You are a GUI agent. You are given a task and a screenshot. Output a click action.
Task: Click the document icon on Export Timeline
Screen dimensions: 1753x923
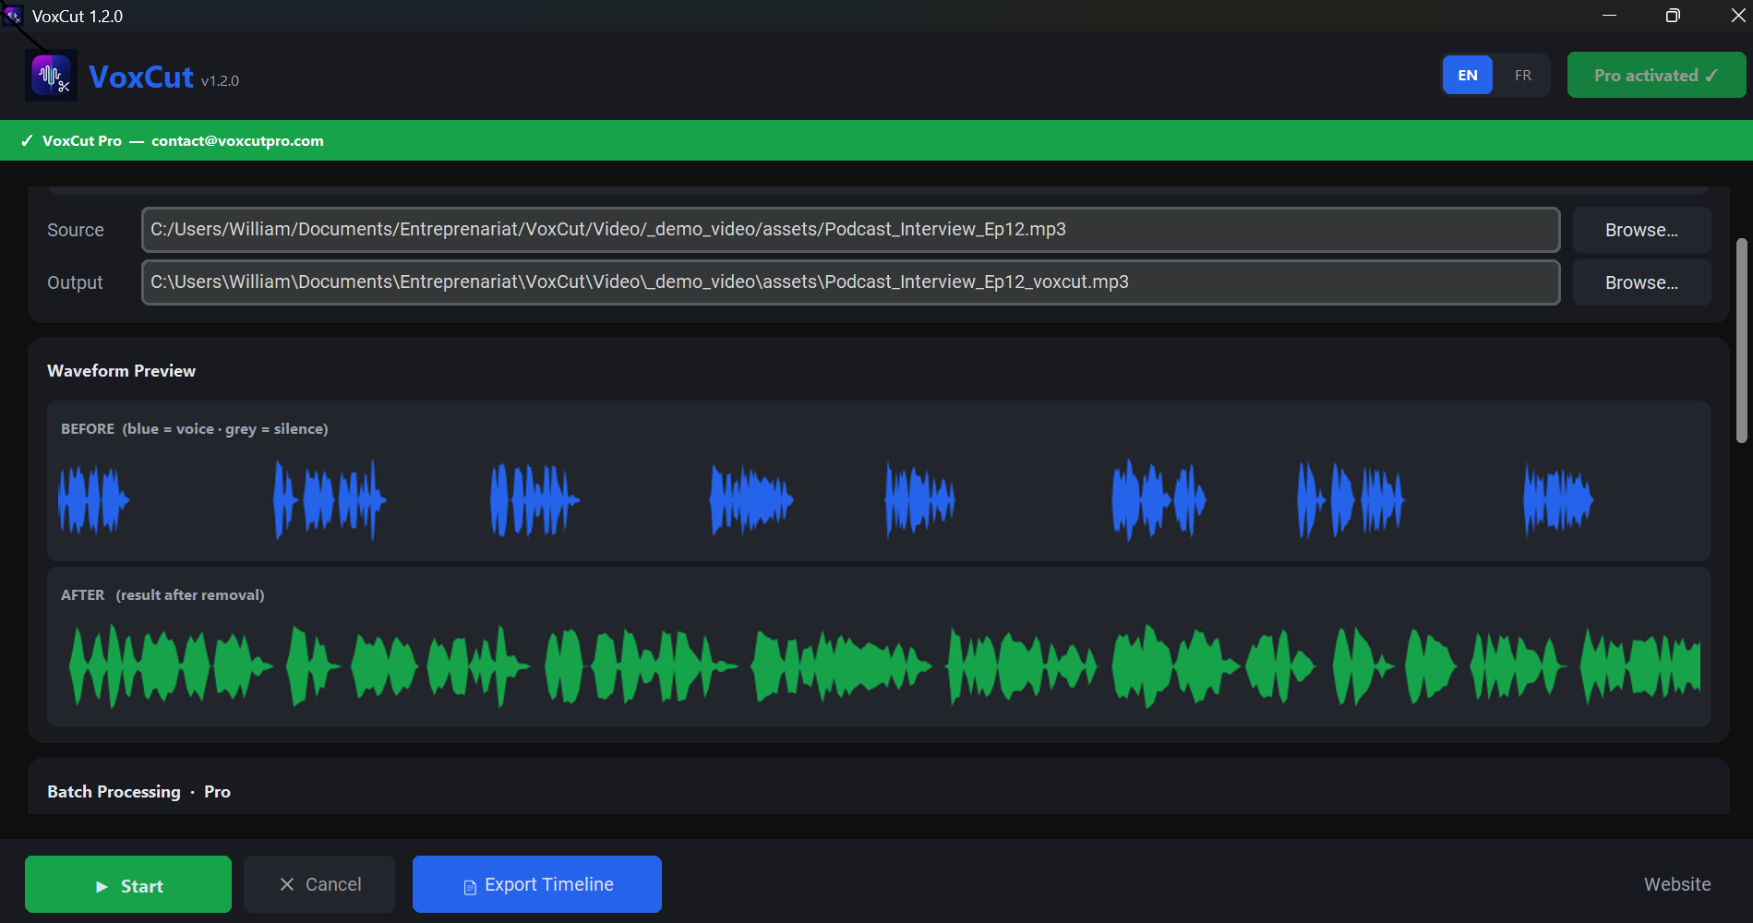click(x=470, y=887)
